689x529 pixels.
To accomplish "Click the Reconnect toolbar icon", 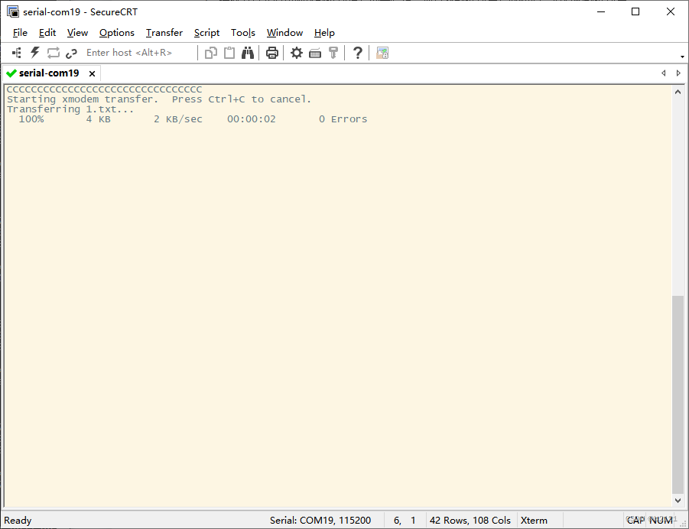I will (54, 53).
